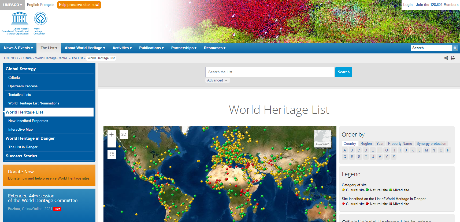The height and width of the screenshot is (222, 460).
Task: Open Criteria in the sidebar
Action: click(49, 78)
